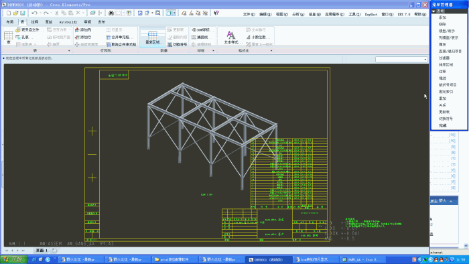Click the Insert Table (表) grid icon
Viewport: 469px width, 264px height.
click(x=8, y=36)
